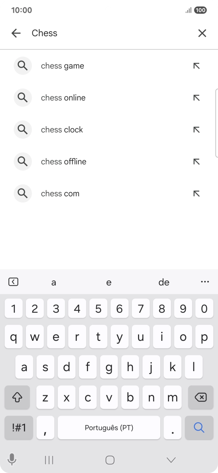Hide the keyboard using the down chevron

[x=171, y=460]
